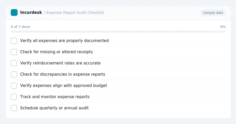This screenshot has height=124, width=236.
Task: Click the 'Sample data' badge
Action: click(213, 13)
